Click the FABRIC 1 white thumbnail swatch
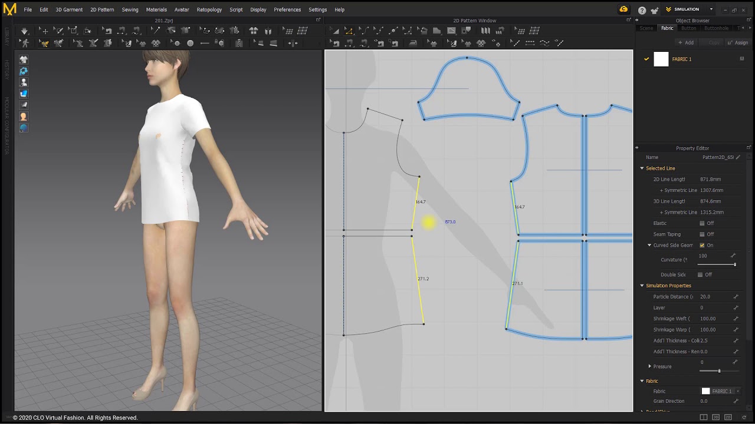The width and height of the screenshot is (755, 424). 661,59
